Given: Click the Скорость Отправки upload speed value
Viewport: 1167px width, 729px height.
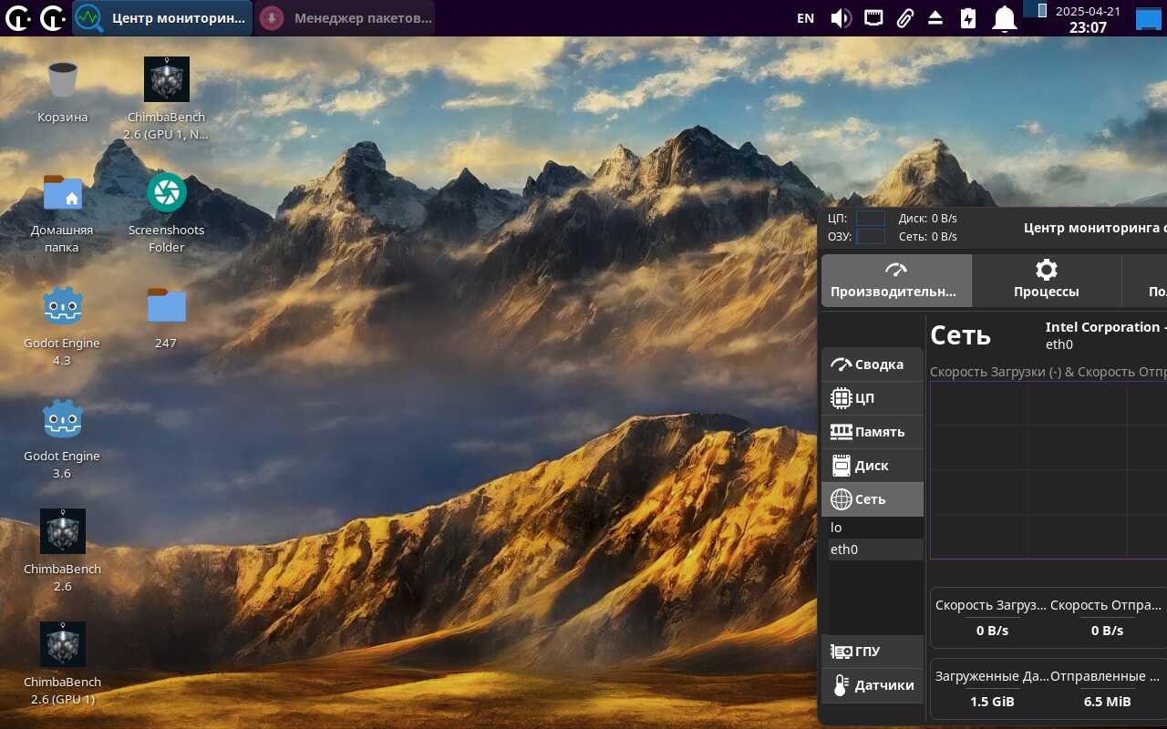Looking at the screenshot, I should click(x=1107, y=631).
